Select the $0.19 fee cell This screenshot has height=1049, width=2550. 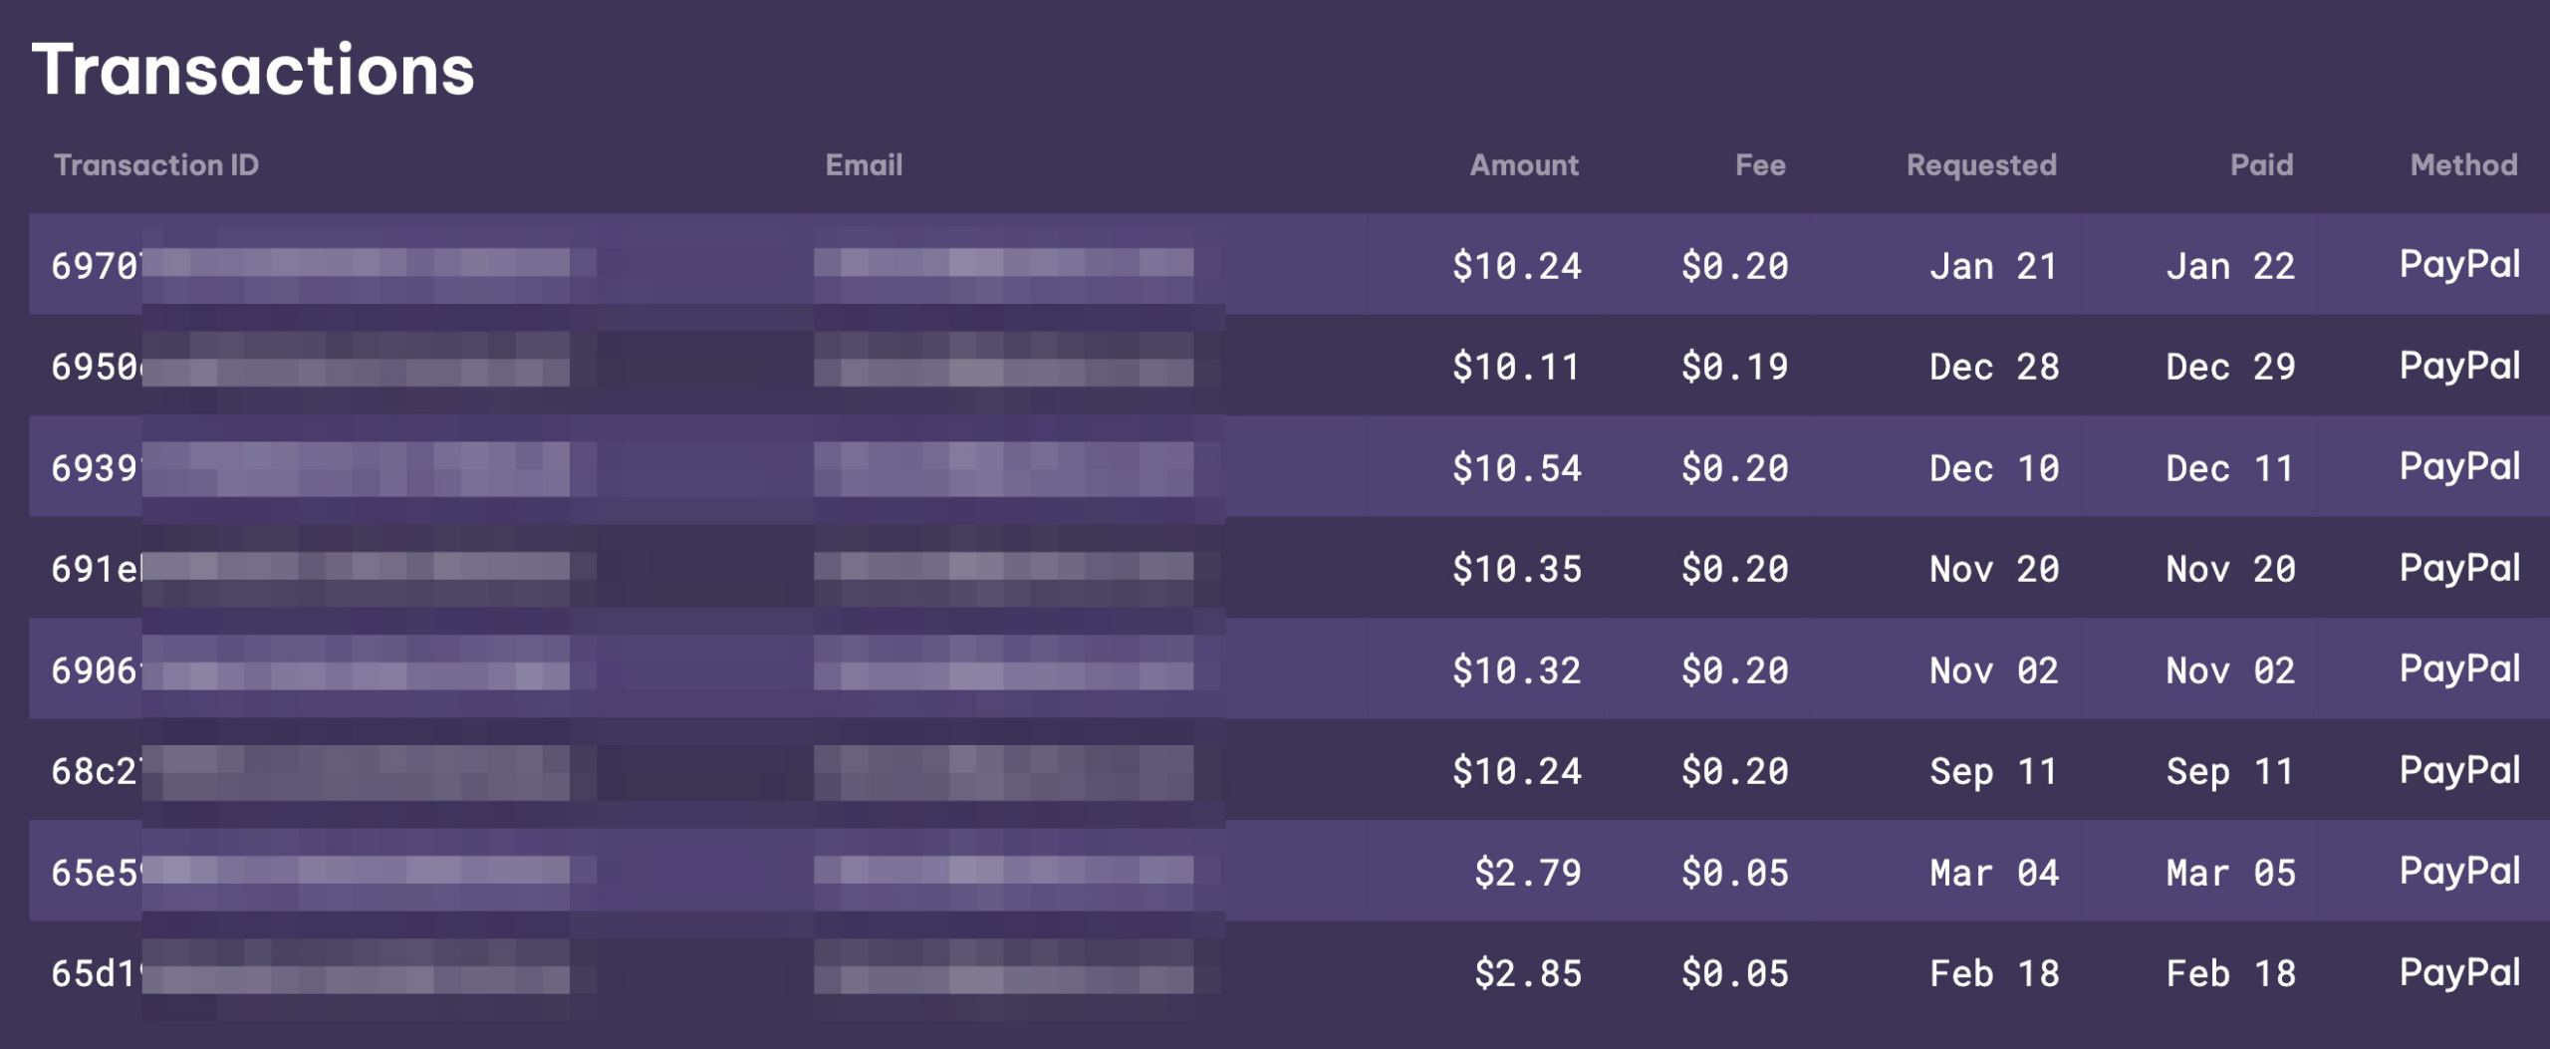tap(1734, 368)
